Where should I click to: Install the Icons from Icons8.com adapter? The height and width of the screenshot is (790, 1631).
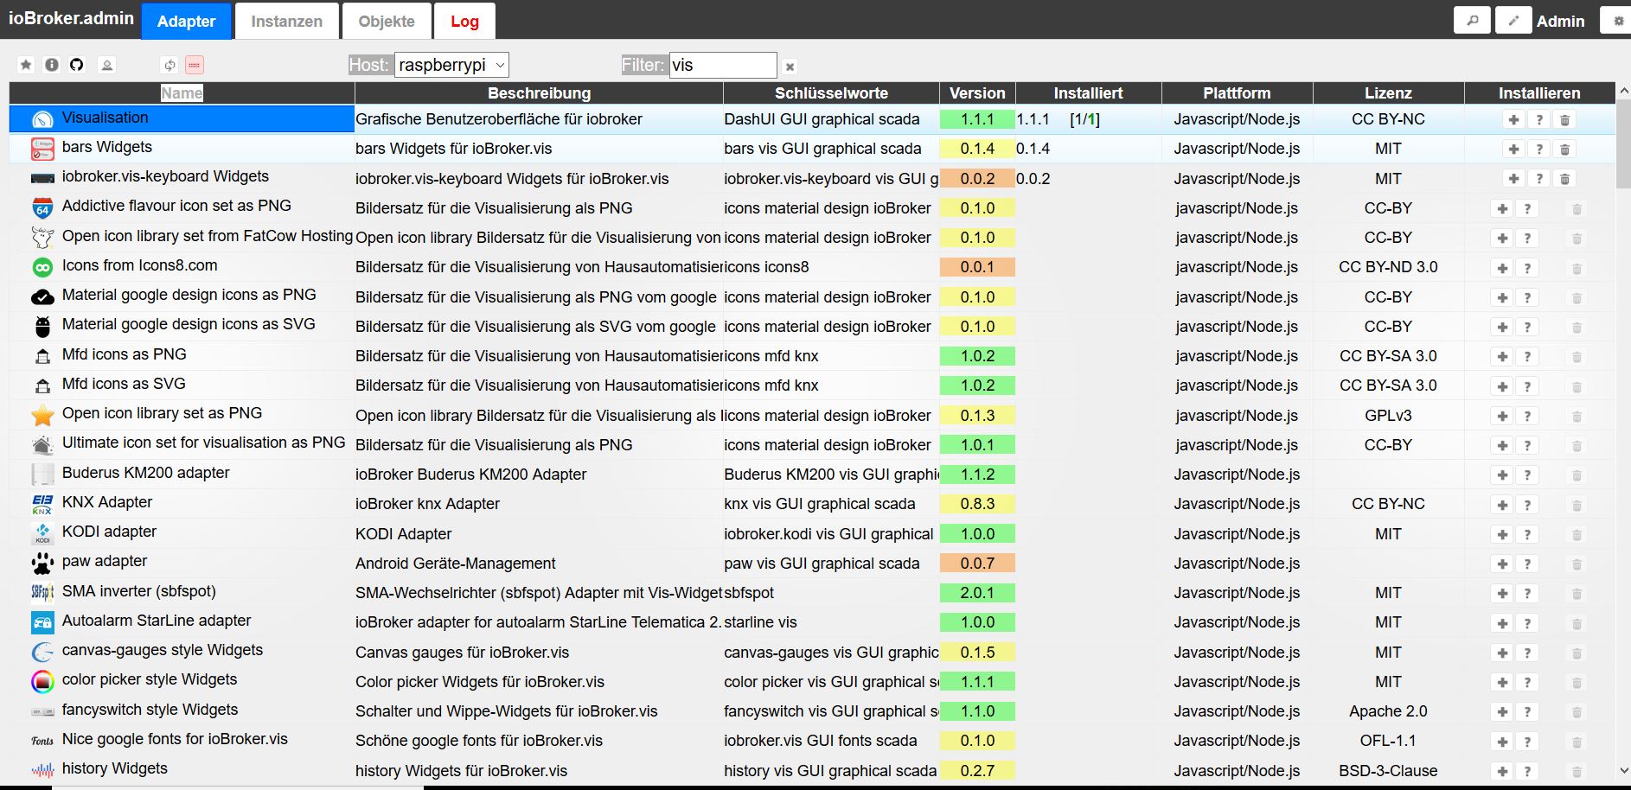click(1502, 268)
